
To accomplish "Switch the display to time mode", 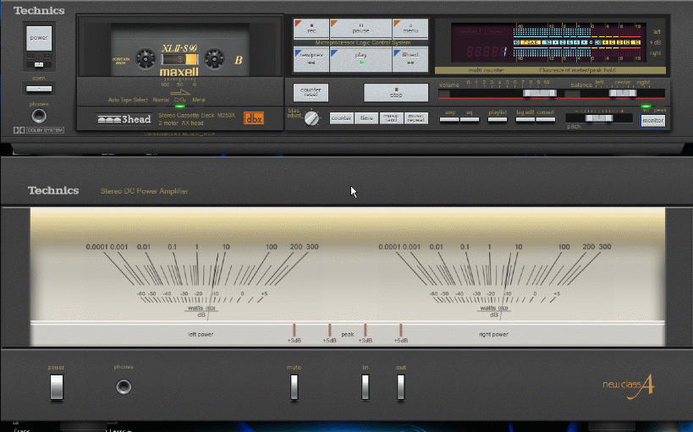I will click(x=366, y=118).
